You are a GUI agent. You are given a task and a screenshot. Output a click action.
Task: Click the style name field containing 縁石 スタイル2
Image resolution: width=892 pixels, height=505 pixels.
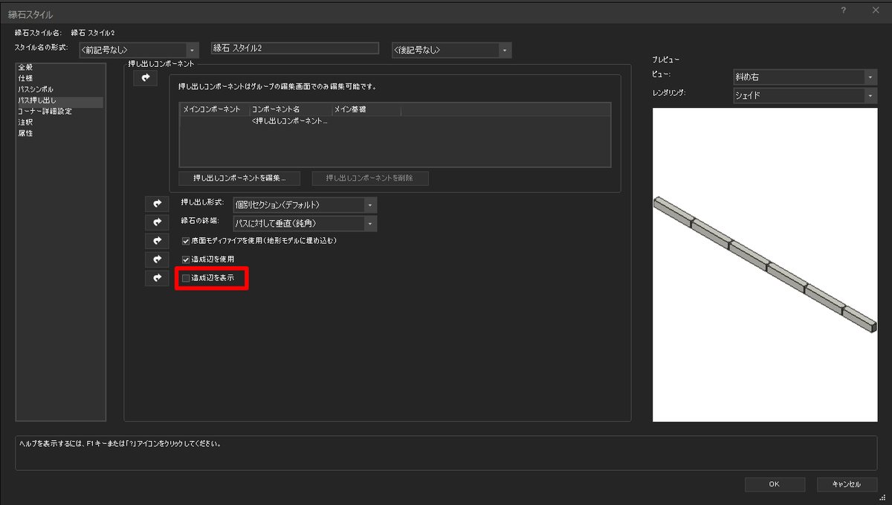pyautogui.click(x=294, y=48)
